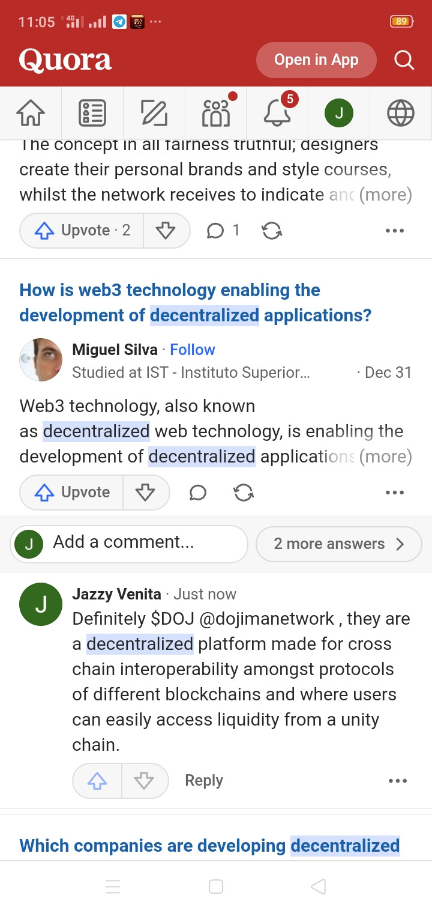Image resolution: width=432 pixels, height=913 pixels.
Task: Follow Miguel Silva
Action: click(x=193, y=350)
